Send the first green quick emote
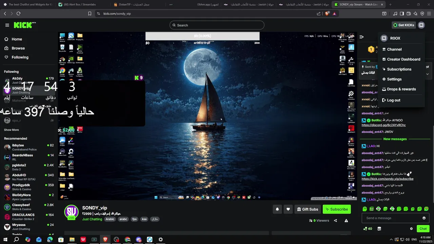The image size is (434, 244). (365, 209)
